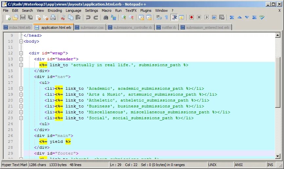Open the Macro menu

(107, 10)
